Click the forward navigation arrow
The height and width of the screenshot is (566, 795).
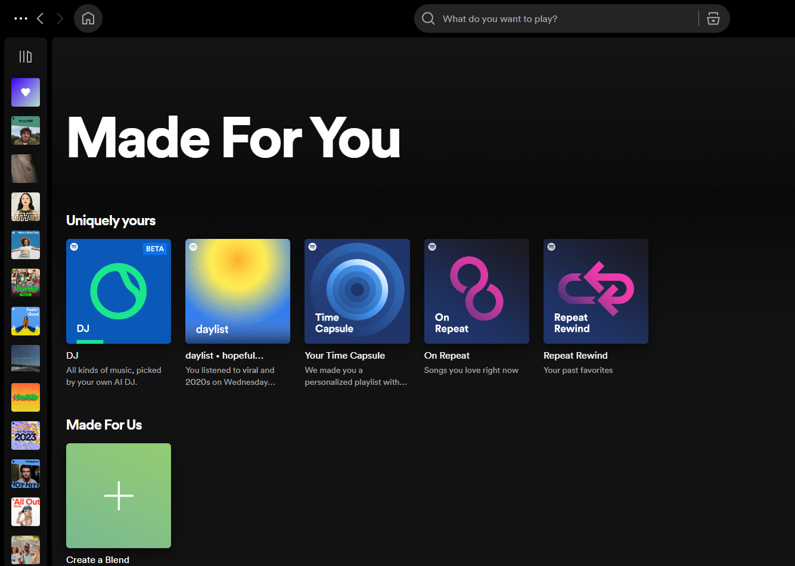(x=60, y=18)
